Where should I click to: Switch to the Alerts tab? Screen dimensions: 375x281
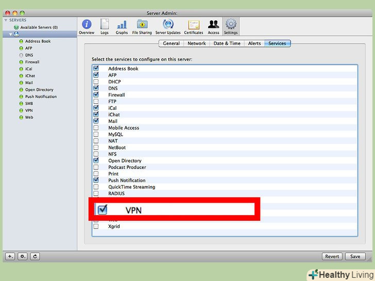(x=254, y=43)
